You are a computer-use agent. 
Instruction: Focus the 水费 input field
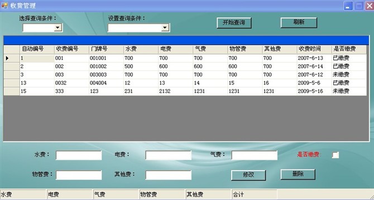point(79,156)
